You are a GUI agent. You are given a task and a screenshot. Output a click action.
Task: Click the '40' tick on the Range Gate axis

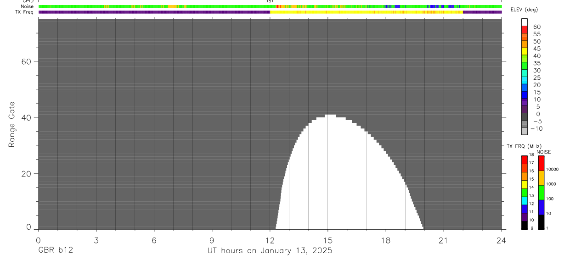point(27,117)
